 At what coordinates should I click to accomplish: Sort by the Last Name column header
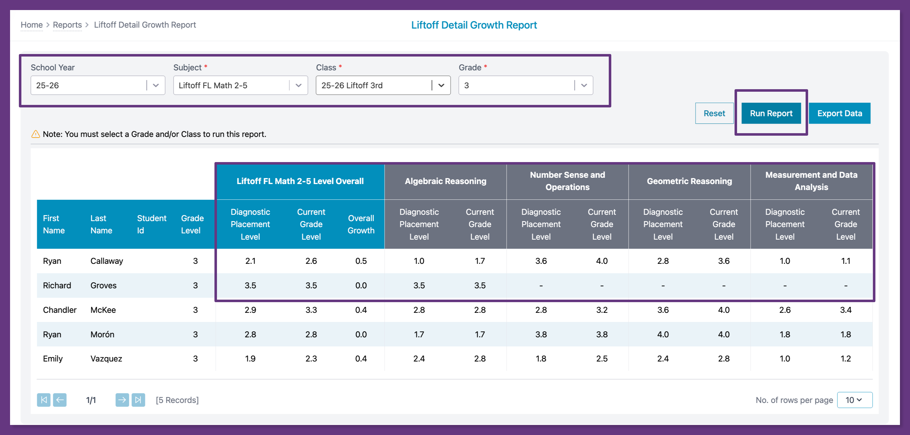pos(101,224)
